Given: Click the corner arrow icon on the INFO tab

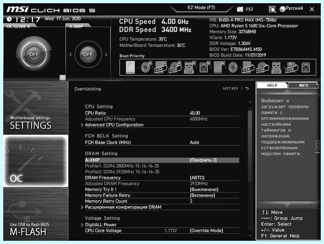Looking at the screenshot, I should 317,84.
